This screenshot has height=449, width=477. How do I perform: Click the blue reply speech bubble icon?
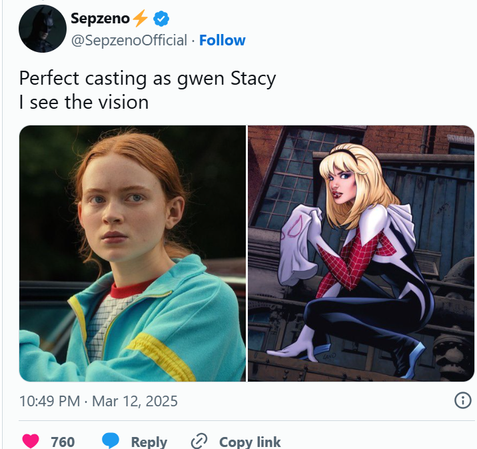coord(111,441)
